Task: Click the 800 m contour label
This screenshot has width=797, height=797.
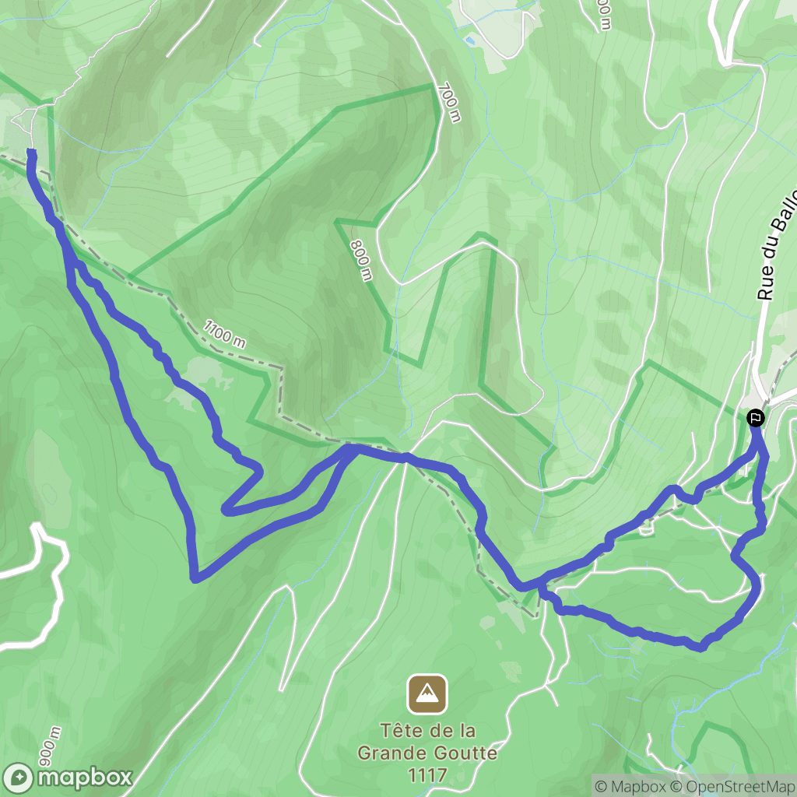Action: [361, 260]
